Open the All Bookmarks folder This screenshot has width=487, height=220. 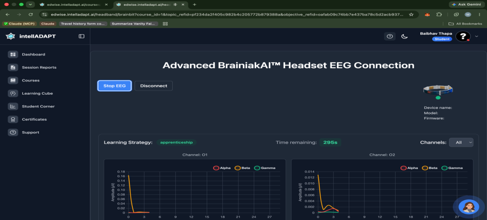tap(465, 24)
